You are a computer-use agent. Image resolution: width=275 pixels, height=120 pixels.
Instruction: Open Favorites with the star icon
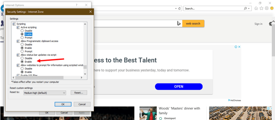[x=261, y=8]
